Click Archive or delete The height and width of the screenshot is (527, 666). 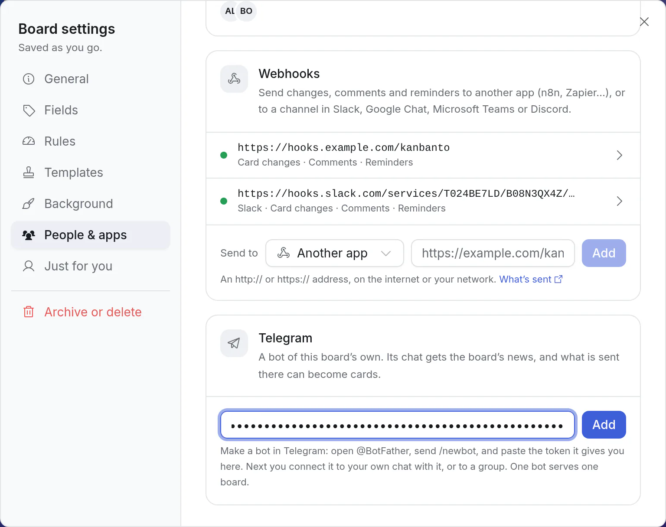(90, 312)
